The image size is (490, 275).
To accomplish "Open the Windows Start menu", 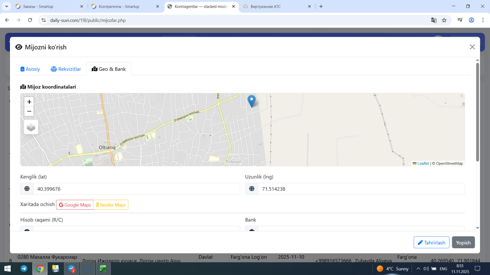I will coord(8,269).
